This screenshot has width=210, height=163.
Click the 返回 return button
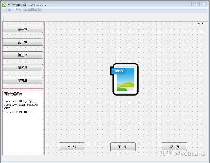tap(174, 147)
